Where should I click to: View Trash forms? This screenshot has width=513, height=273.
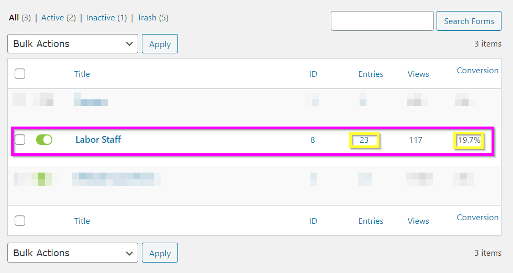pyautogui.click(x=147, y=18)
